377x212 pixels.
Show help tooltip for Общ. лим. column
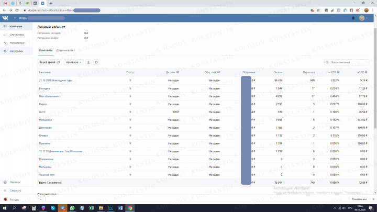(218, 72)
